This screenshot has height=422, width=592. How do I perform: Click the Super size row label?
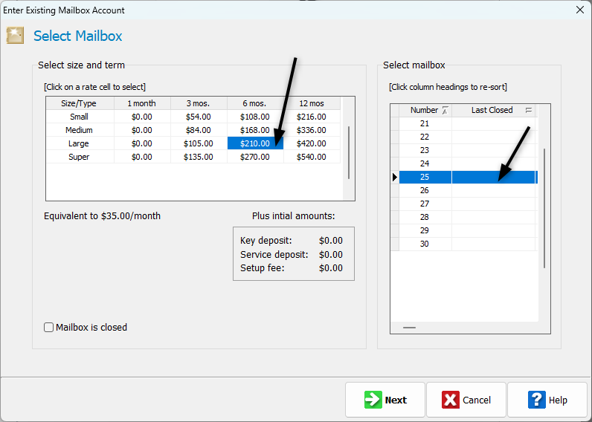tap(80, 157)
